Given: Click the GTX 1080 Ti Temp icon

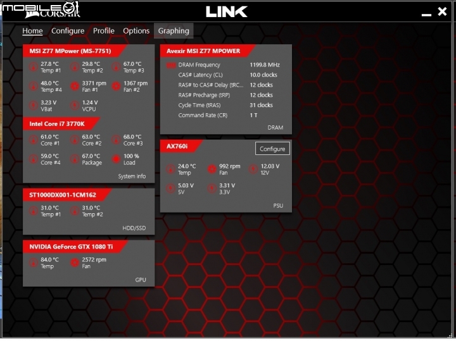Looking at the screenshot, I should (x=34, y=263).
